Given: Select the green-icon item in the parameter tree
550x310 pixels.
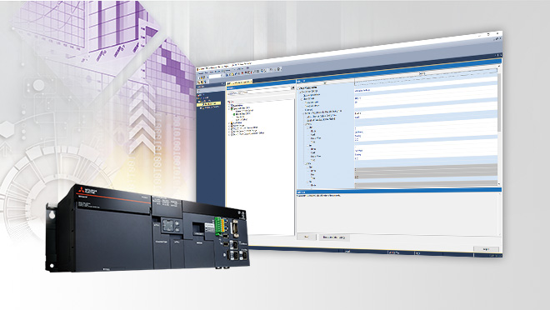Looking at the screenshot, I should coord(242,114).
